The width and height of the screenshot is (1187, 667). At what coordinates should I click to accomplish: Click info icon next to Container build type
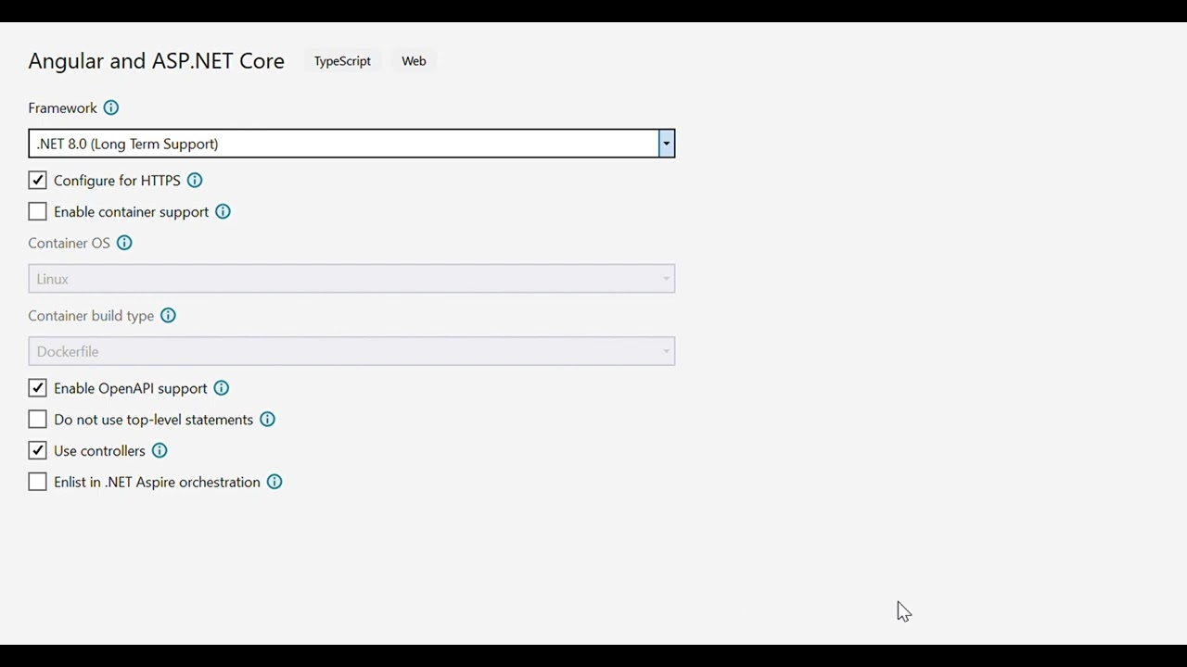point(168,316)
